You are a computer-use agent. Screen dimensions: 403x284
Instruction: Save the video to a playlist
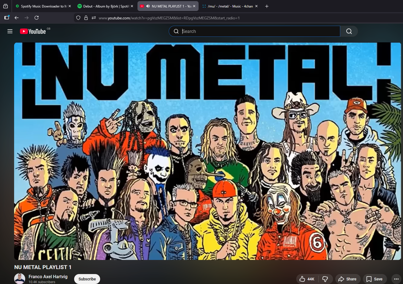(375, 279)
